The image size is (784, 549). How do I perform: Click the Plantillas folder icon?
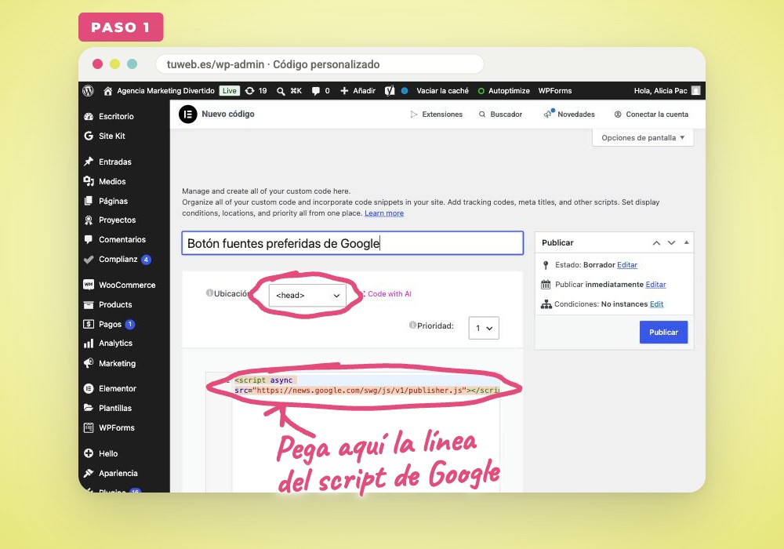pyautogui.click(x=89, y=408)
